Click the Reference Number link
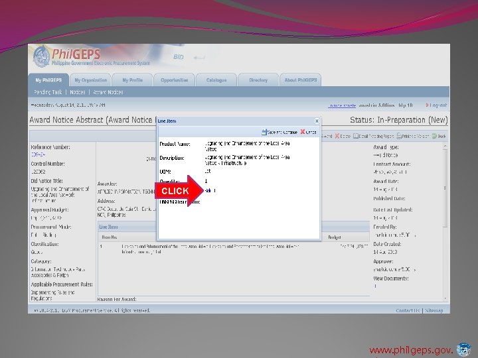478x358 pixels. tap(38, 154)
